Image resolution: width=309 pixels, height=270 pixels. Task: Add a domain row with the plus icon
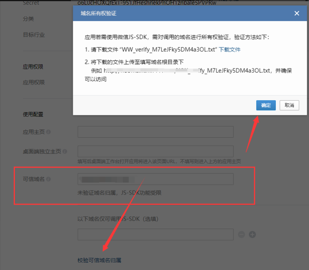(252, 234)
